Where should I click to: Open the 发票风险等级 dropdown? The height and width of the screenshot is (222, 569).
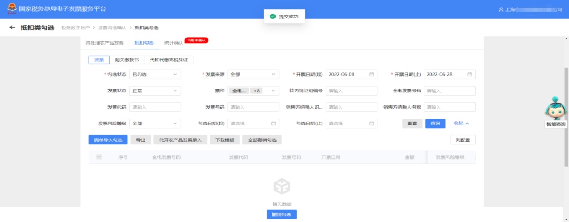click(155, 123)
